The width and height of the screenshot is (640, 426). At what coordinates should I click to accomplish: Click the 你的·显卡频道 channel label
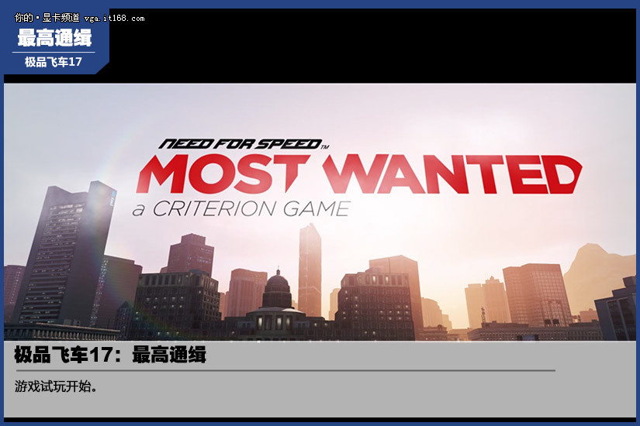[x=47, y=18]
